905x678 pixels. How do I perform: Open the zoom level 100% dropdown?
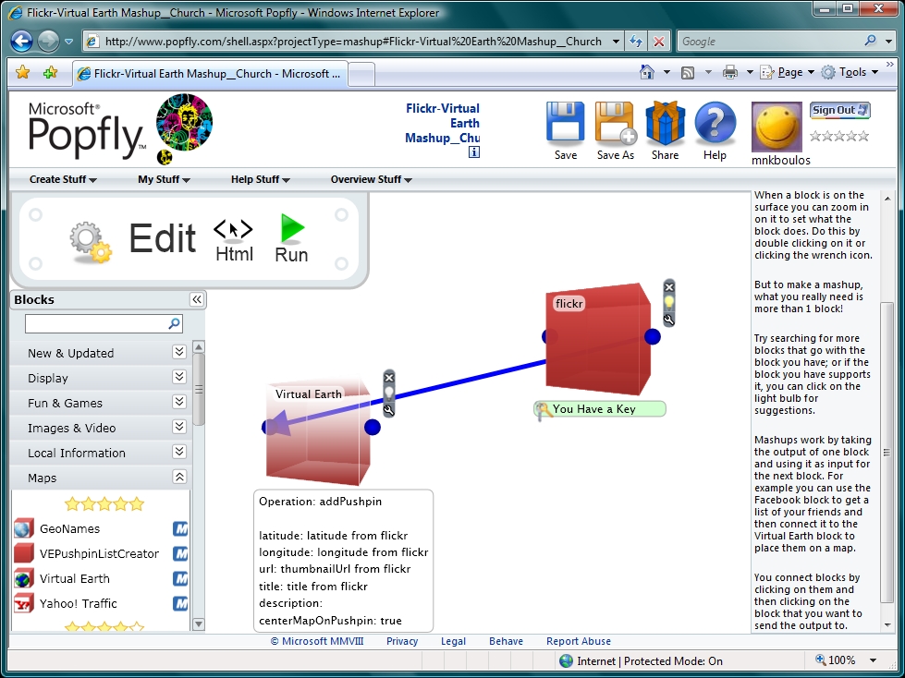873,660
